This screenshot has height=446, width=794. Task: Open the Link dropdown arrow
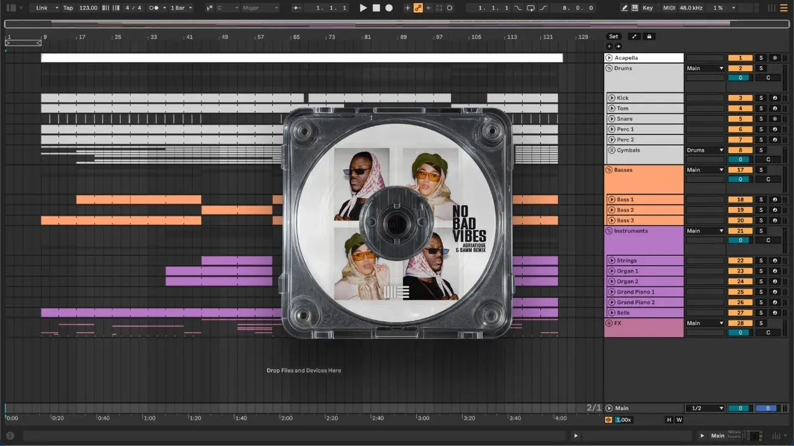(x=56, y=8)
